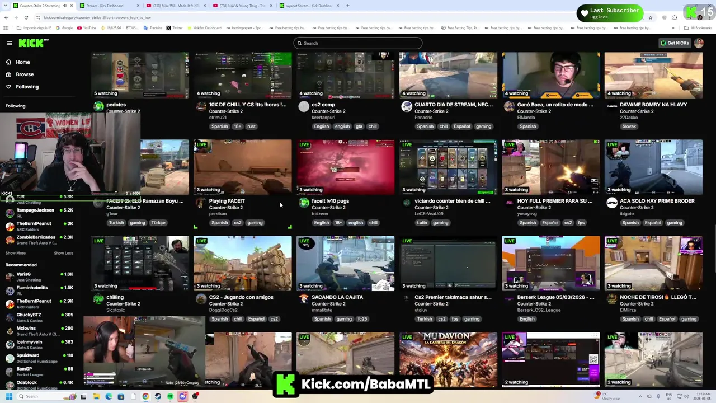Open 'NOCHE DE TIROS' stream title link
Screen dimensions: 716x403
click(x=658, y=297)
